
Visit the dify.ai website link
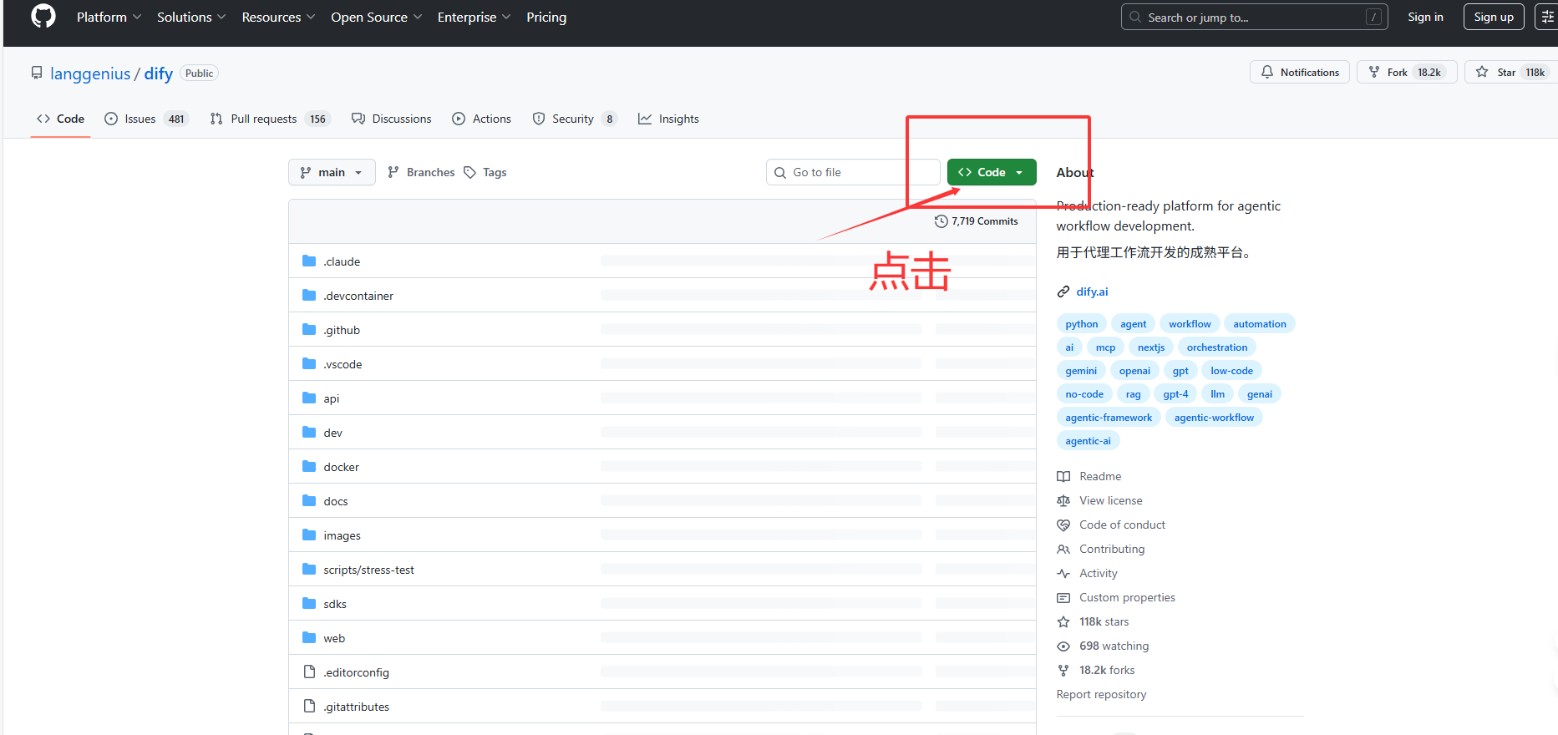pos(1092,291)
